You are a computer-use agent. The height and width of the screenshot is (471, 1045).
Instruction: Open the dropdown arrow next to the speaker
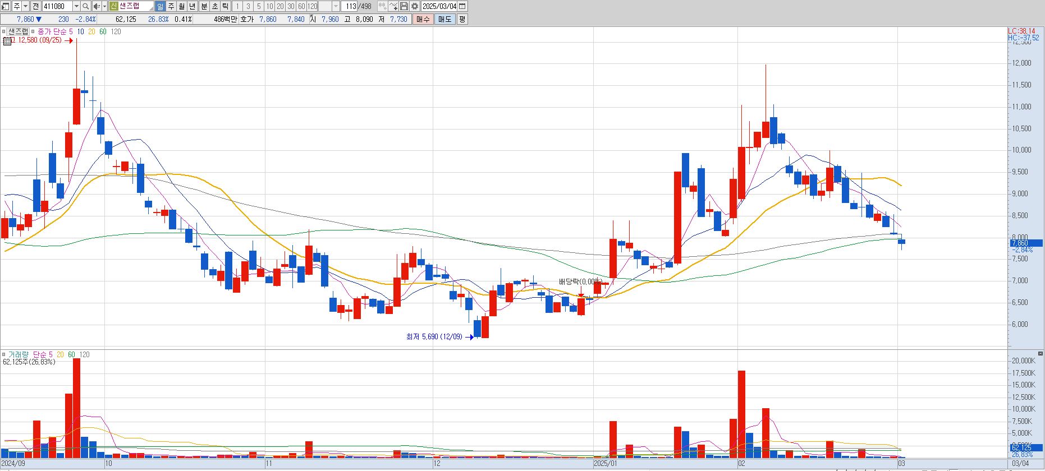[104, 6]
